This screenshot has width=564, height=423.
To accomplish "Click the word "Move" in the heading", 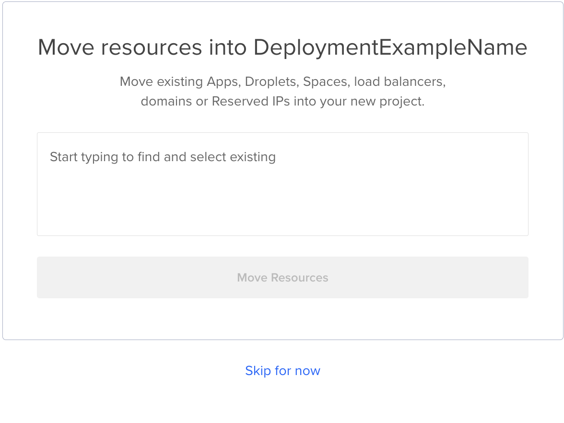I will pos(66,47).
